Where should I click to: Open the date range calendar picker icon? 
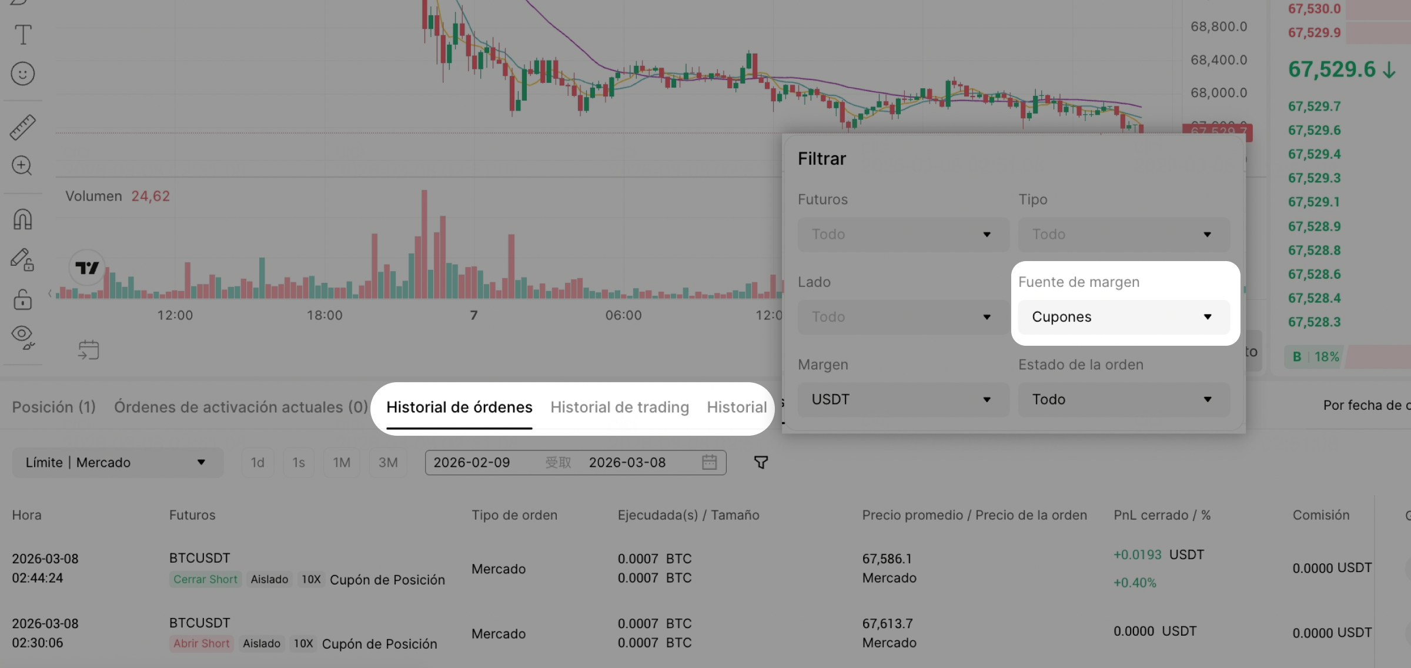[710, 462]
